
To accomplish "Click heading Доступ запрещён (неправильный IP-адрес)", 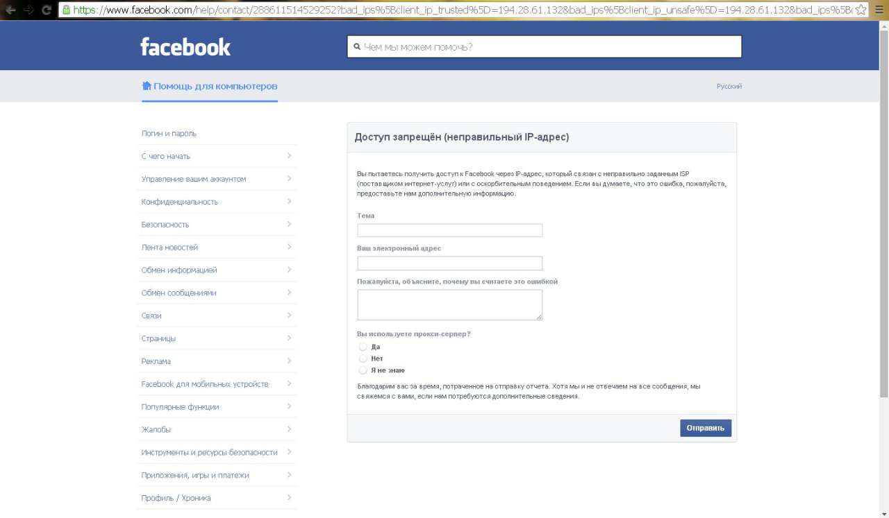I will [x=461, y=137].
